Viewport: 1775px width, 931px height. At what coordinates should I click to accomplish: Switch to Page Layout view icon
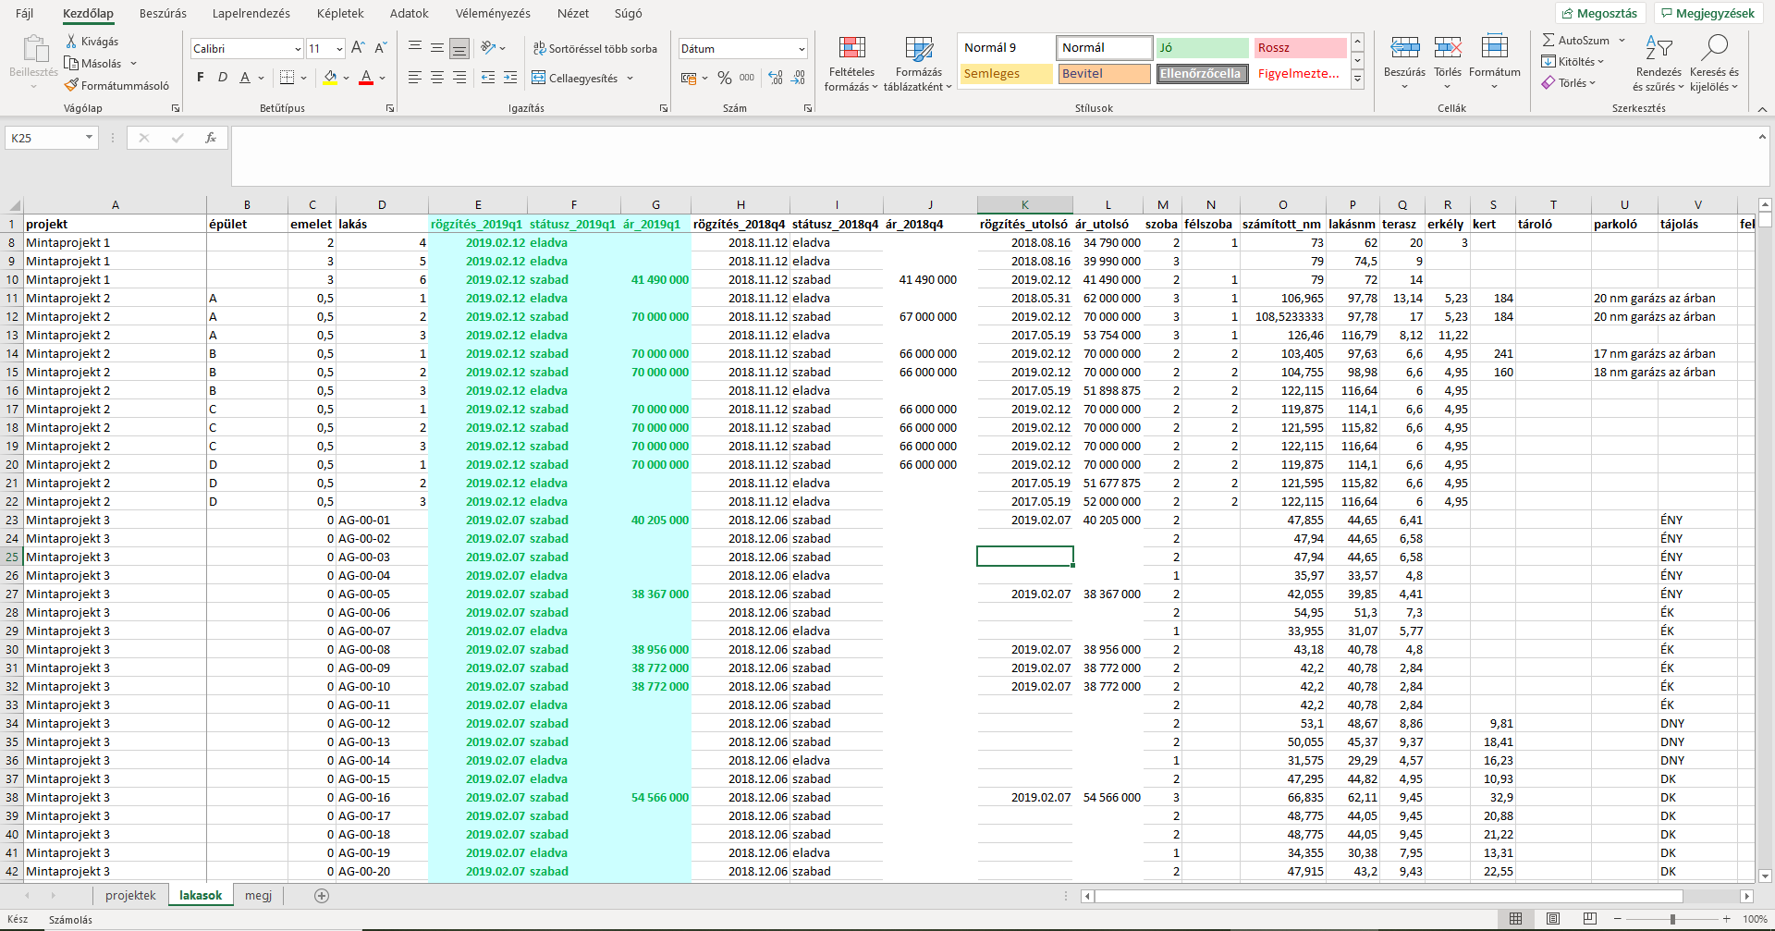coord(1553,919)
